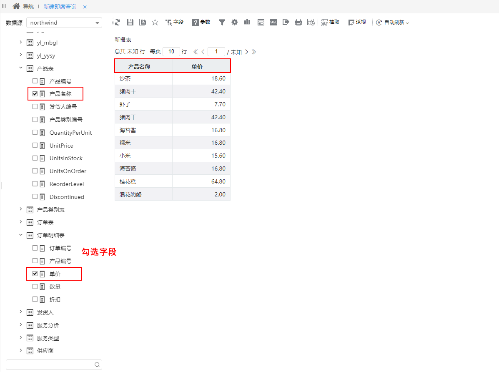Expand the 发货人 table node
Image resolution: width=499 pixels, height=372 pixels.
pos(21,312)
